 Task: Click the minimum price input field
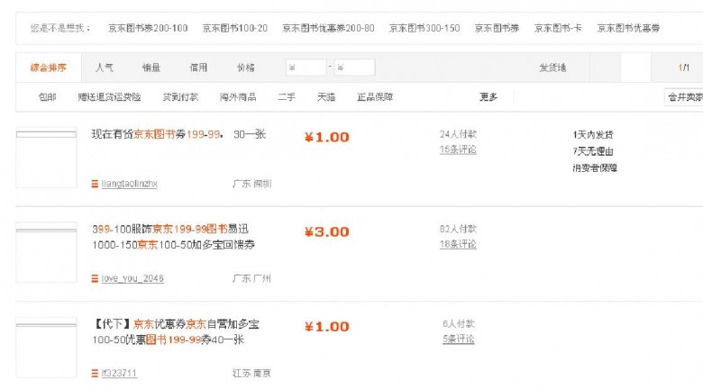point(306,68)
